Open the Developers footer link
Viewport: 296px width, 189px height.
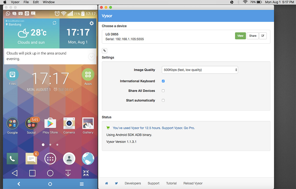point(133,183)
